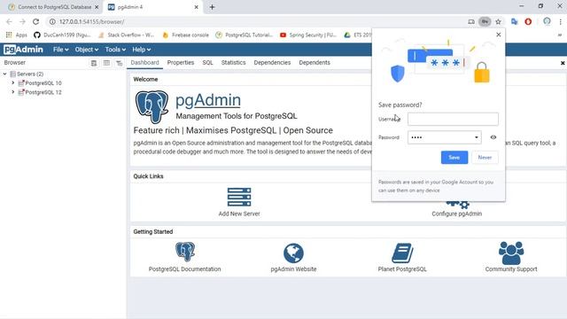The height and width of the screenshot is (319, 567).
Task: Switch to the Properties tab
Action: click(181, 63)
